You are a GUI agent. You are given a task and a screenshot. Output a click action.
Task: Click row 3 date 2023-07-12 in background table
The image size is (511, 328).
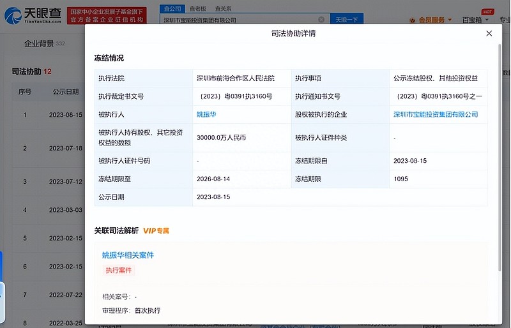[x=66, y=182]
